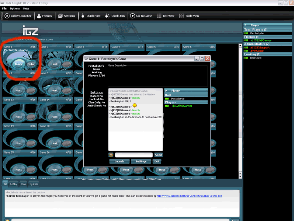
Task: Click the Inside button on Game 1
Action: pyautogui.click(x=19, y=64)
